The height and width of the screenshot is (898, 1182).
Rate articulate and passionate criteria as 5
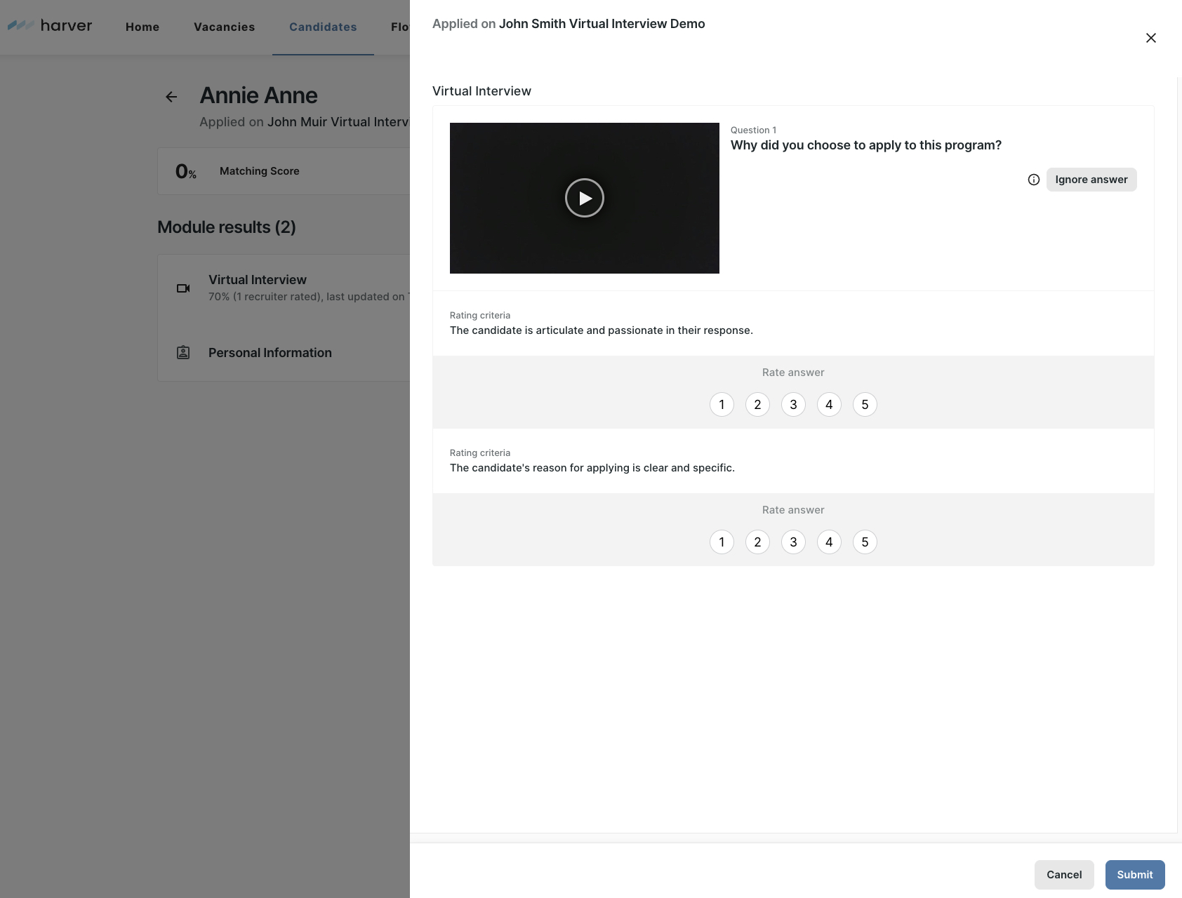pyautogui.click(x=865, y=405)
